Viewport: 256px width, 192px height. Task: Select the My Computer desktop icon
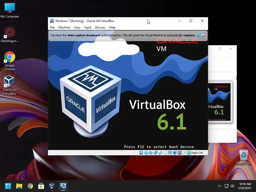10,10
